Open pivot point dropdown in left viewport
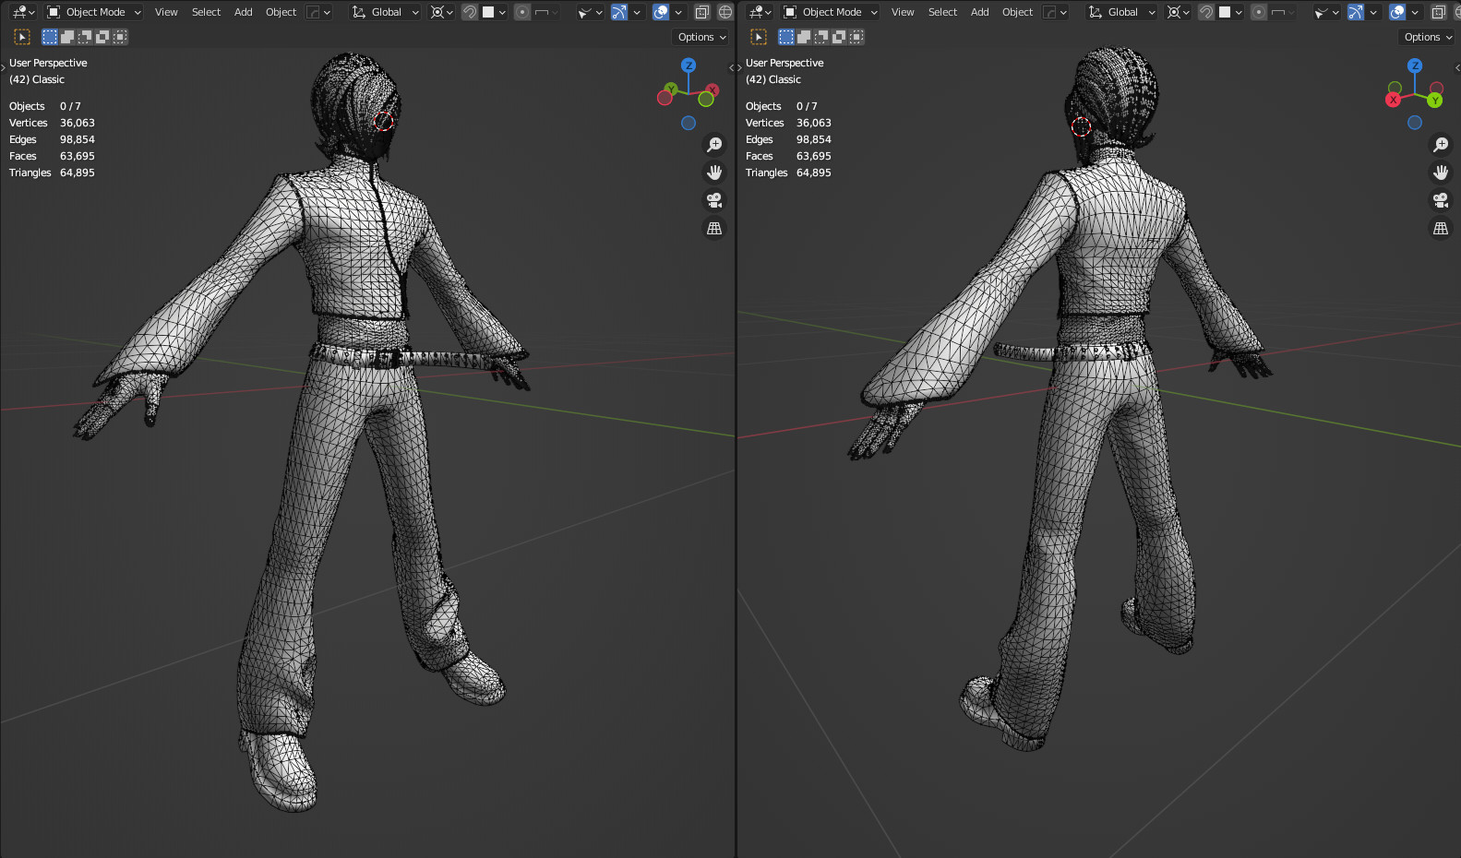1461x858 pixels. click(x=442, y=12)
